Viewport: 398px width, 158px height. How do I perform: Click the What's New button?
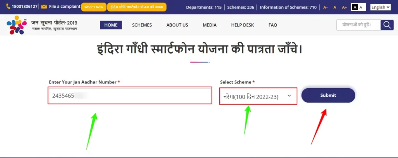click(x=94, y=7)
